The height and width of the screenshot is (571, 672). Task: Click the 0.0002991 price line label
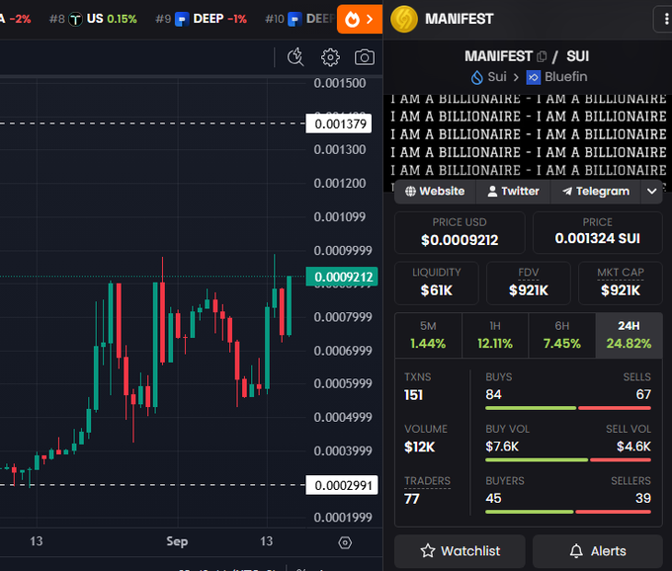tap(342, 485)
